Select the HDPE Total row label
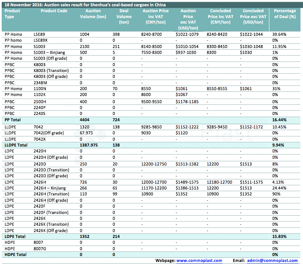The image size is (303, 267). 15,255
